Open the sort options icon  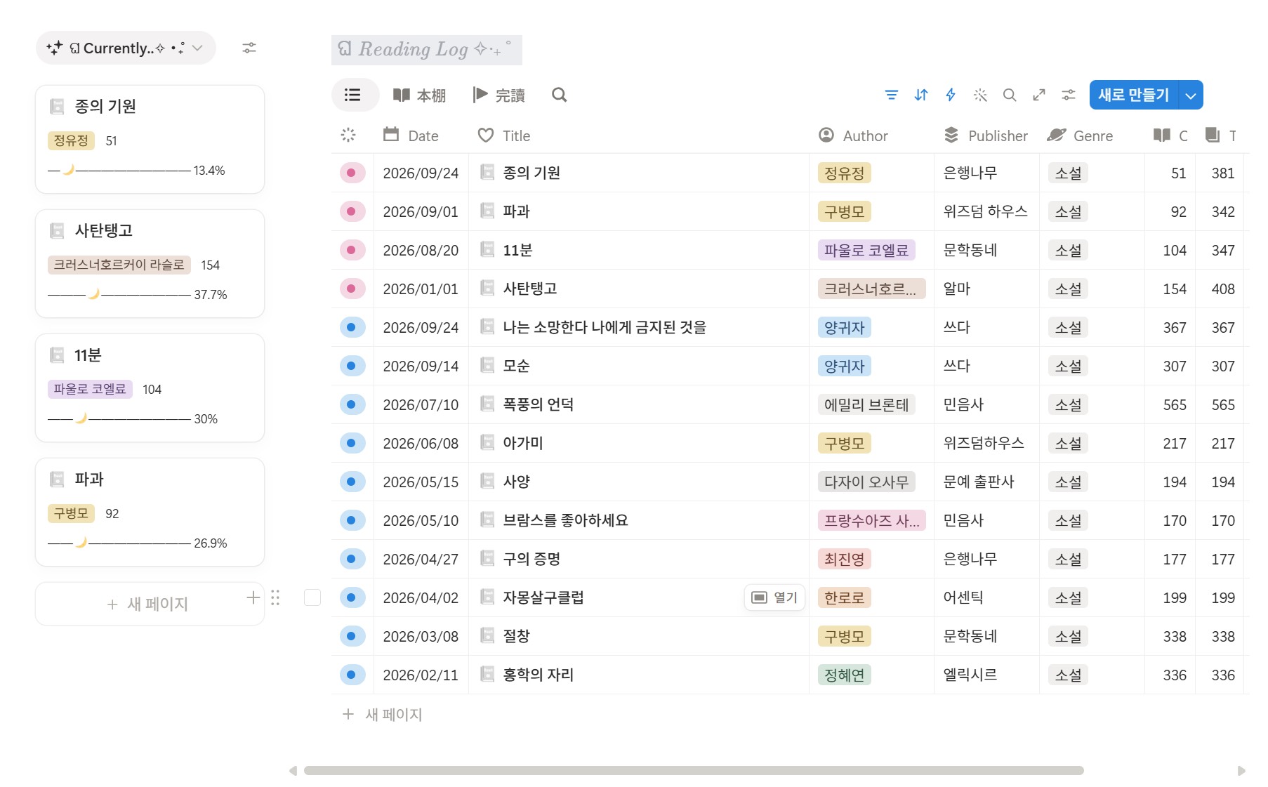[x=921, y=95]
